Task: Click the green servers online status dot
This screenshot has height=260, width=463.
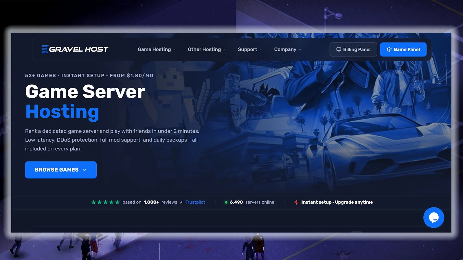Action: [226, 202]
